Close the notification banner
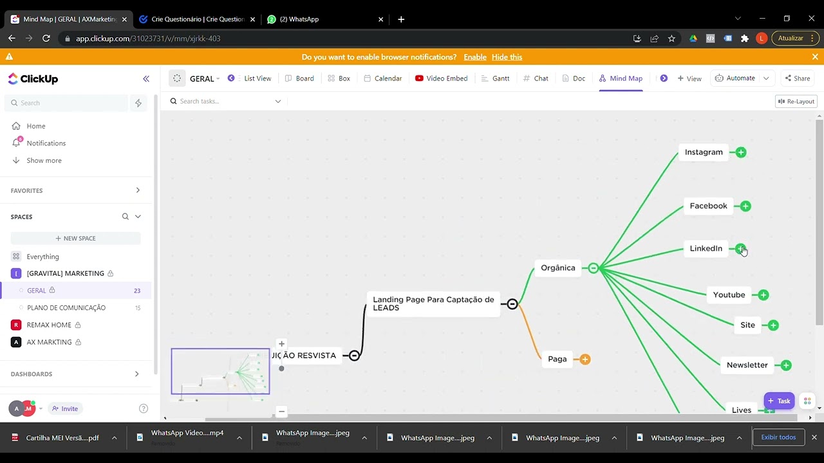The width and height of the screenshot is (824, 463). tap(815, 57)
